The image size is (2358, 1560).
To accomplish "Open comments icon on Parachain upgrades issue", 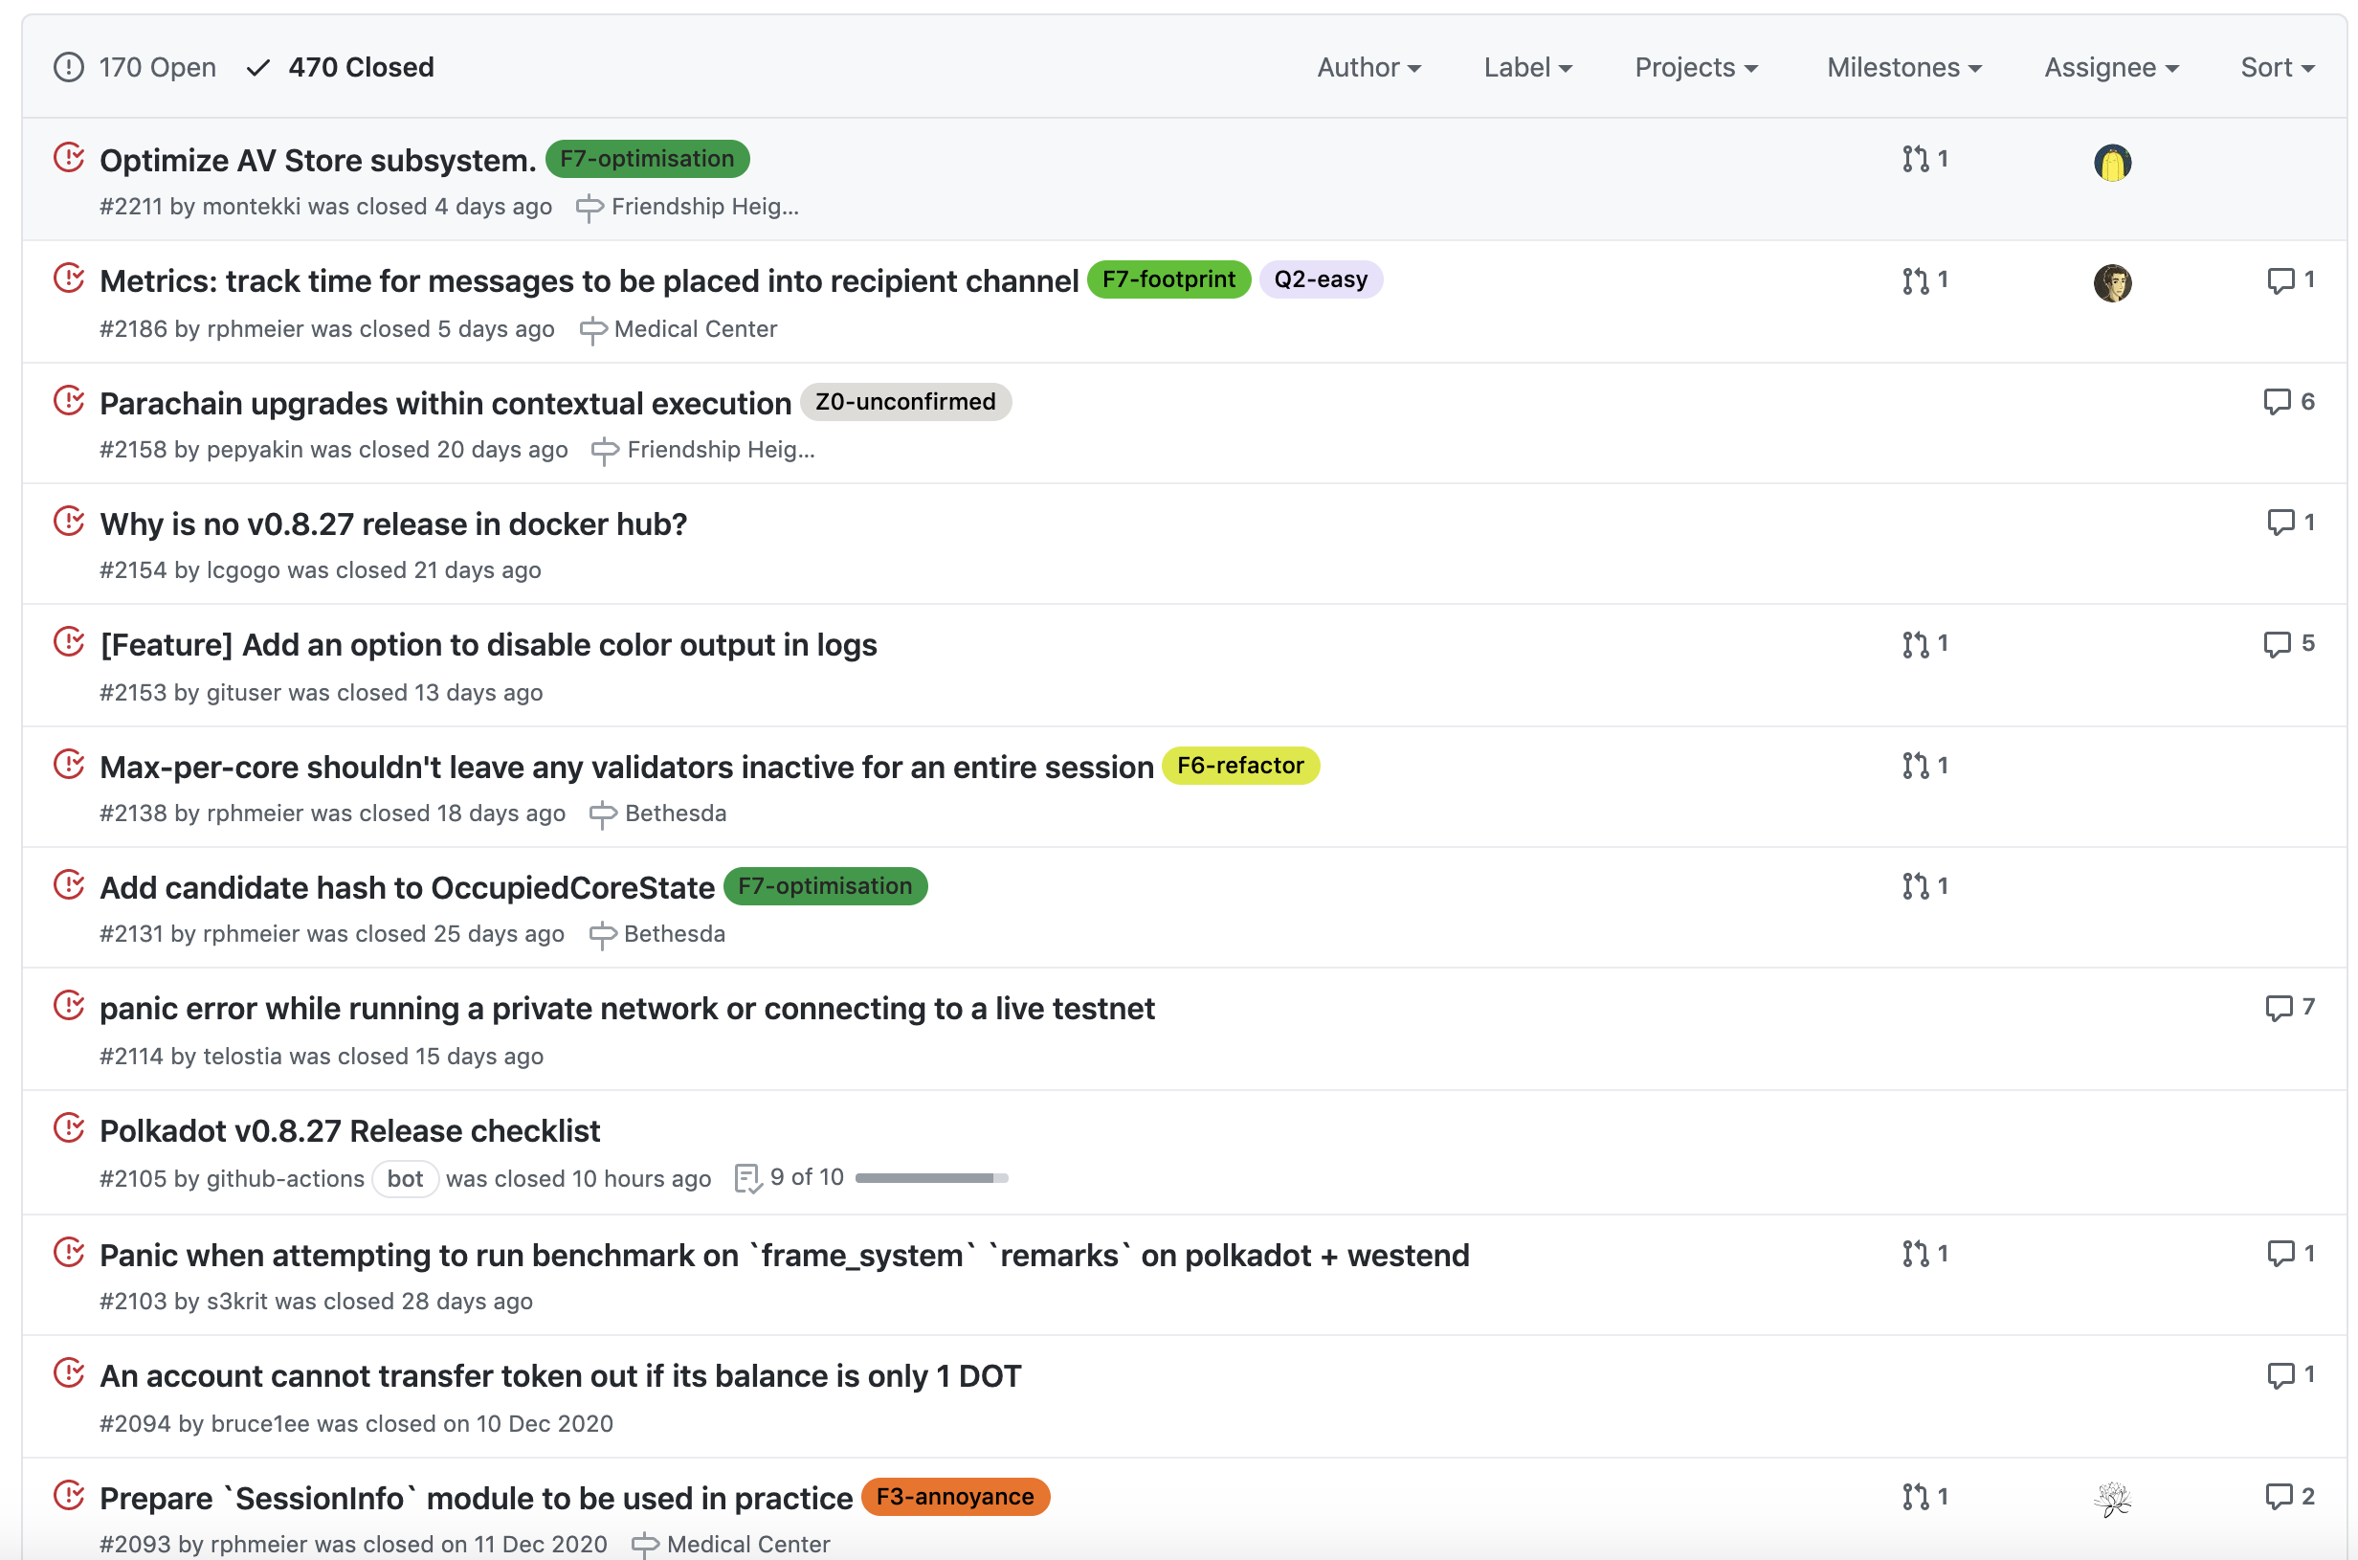I will coord(2277,402).
